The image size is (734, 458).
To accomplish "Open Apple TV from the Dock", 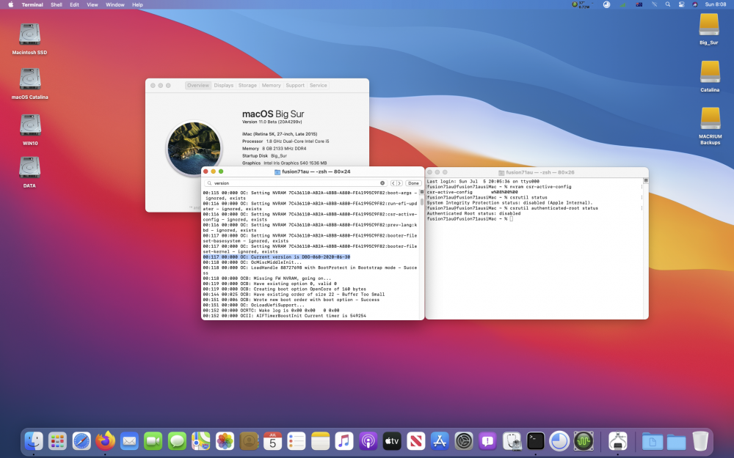I will point(392,440).
